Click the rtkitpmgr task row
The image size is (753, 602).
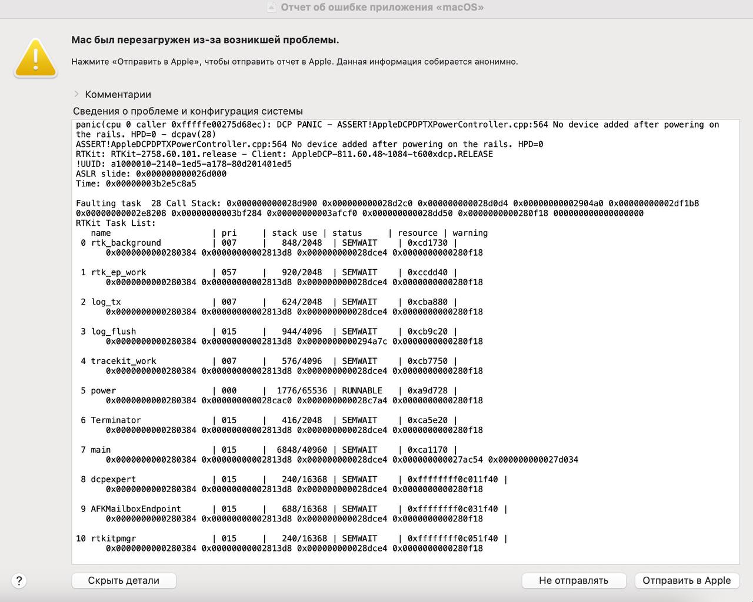(292, 539)
